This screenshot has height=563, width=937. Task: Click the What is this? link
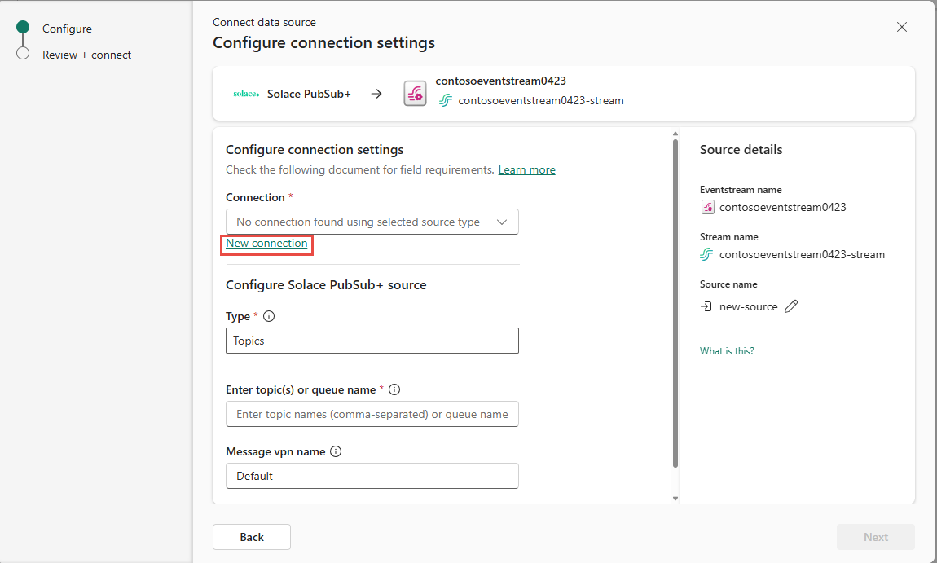click(727, 351)
